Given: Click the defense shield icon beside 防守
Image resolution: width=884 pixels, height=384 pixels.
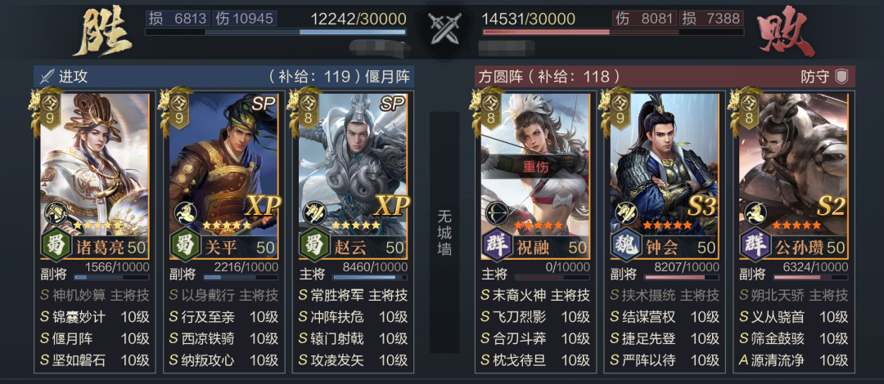Looking at the screenshot, I should point(841,77).
